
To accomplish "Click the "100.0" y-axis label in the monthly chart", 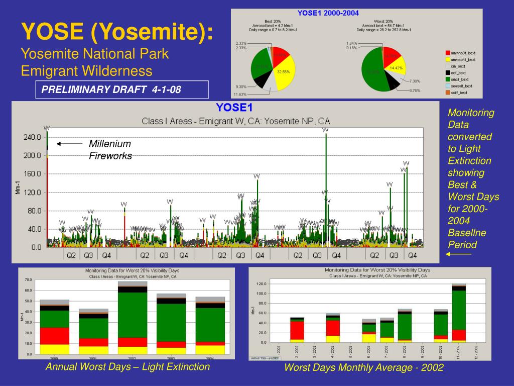I will click(x=261, y=294).
